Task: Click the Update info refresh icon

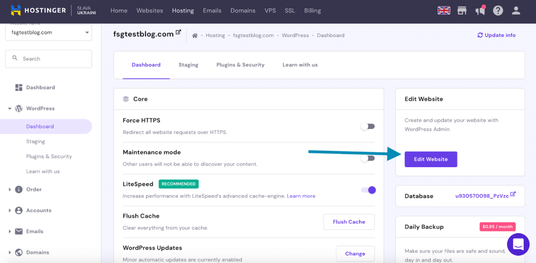Action: 480,35
